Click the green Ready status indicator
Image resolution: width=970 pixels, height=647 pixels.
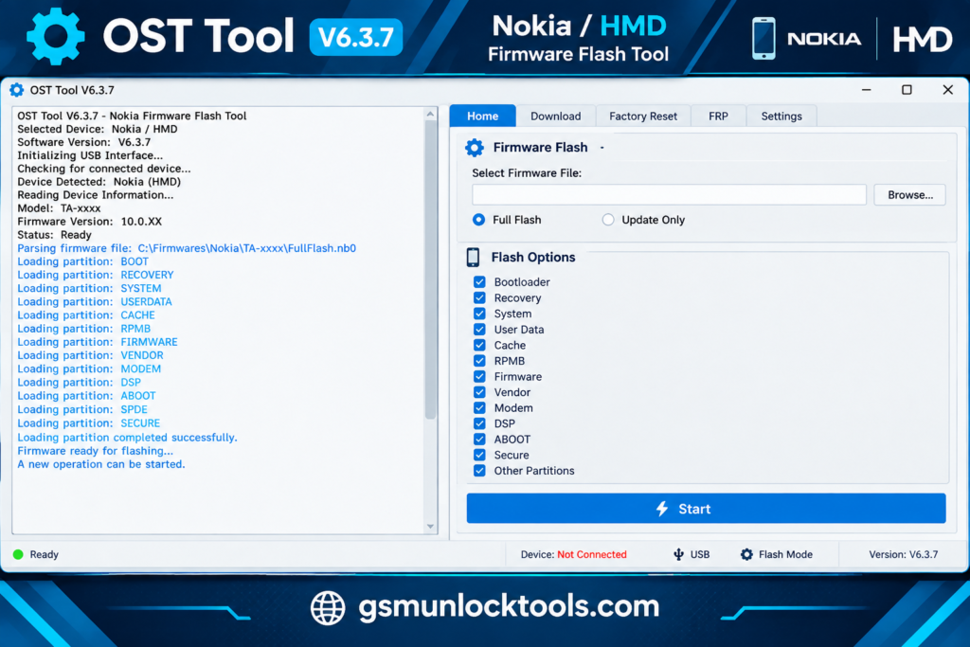coord(18,555)
